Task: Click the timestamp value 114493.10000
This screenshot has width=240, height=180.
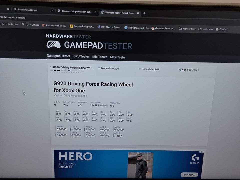Action: coord(98,105)
